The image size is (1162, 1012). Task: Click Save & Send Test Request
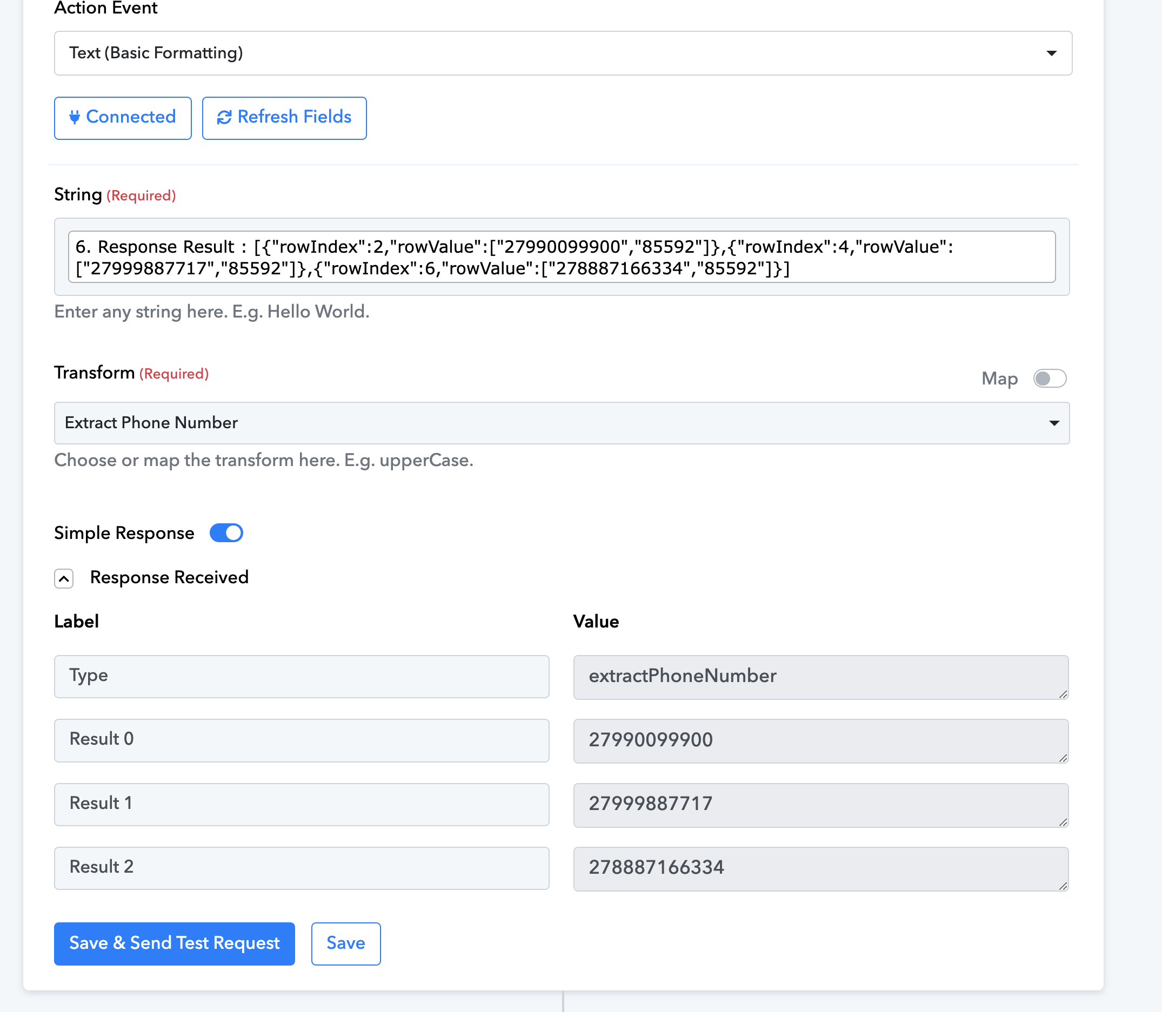point(175,943)
